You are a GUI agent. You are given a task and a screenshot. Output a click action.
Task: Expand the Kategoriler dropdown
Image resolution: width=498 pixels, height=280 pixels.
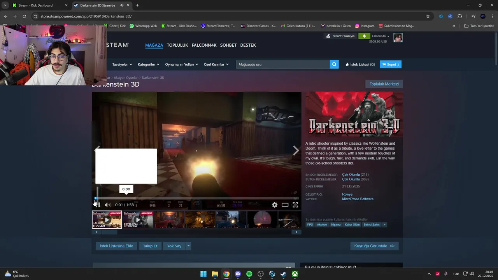[x=149, y=65]
